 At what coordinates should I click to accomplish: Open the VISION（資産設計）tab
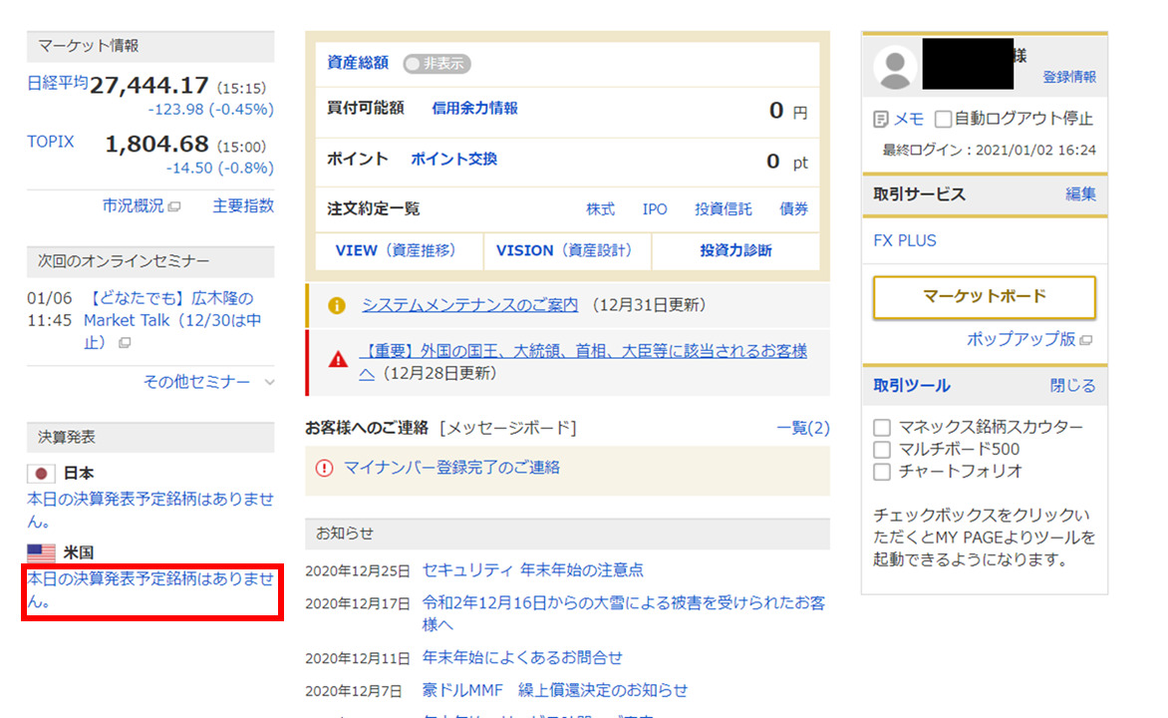(568, 251)
